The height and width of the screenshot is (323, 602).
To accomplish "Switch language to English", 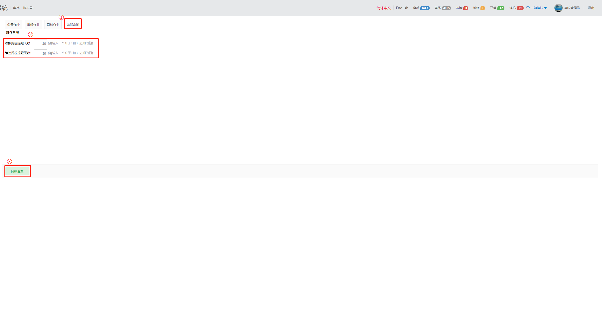I will [x=402, y=8].
